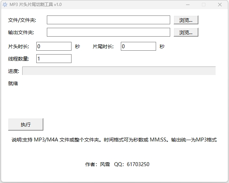Click the 片尾时长: label

(x=103, y=46)
